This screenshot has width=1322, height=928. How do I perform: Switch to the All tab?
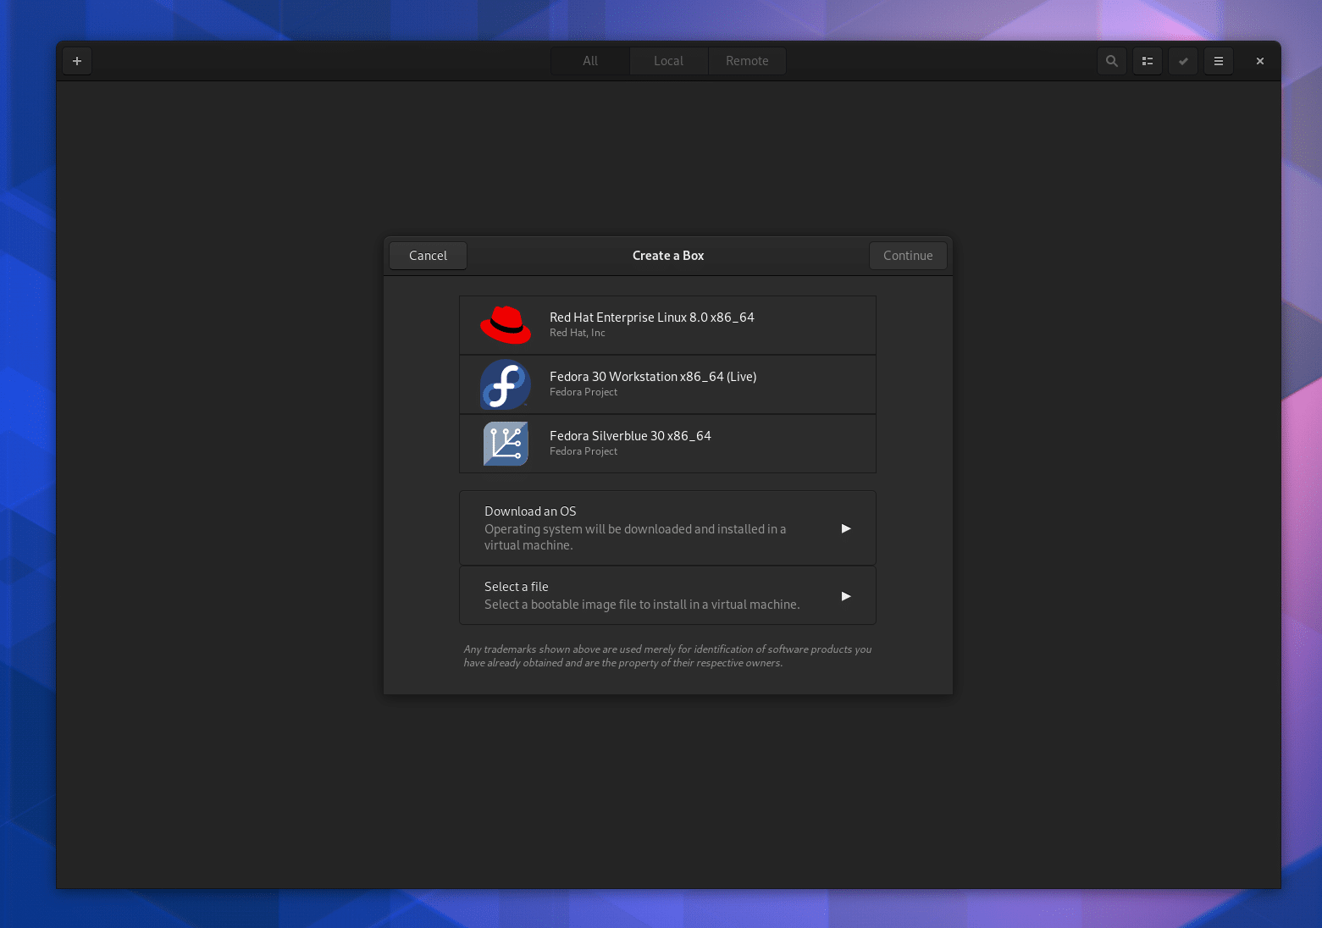(x=589, y=60)
